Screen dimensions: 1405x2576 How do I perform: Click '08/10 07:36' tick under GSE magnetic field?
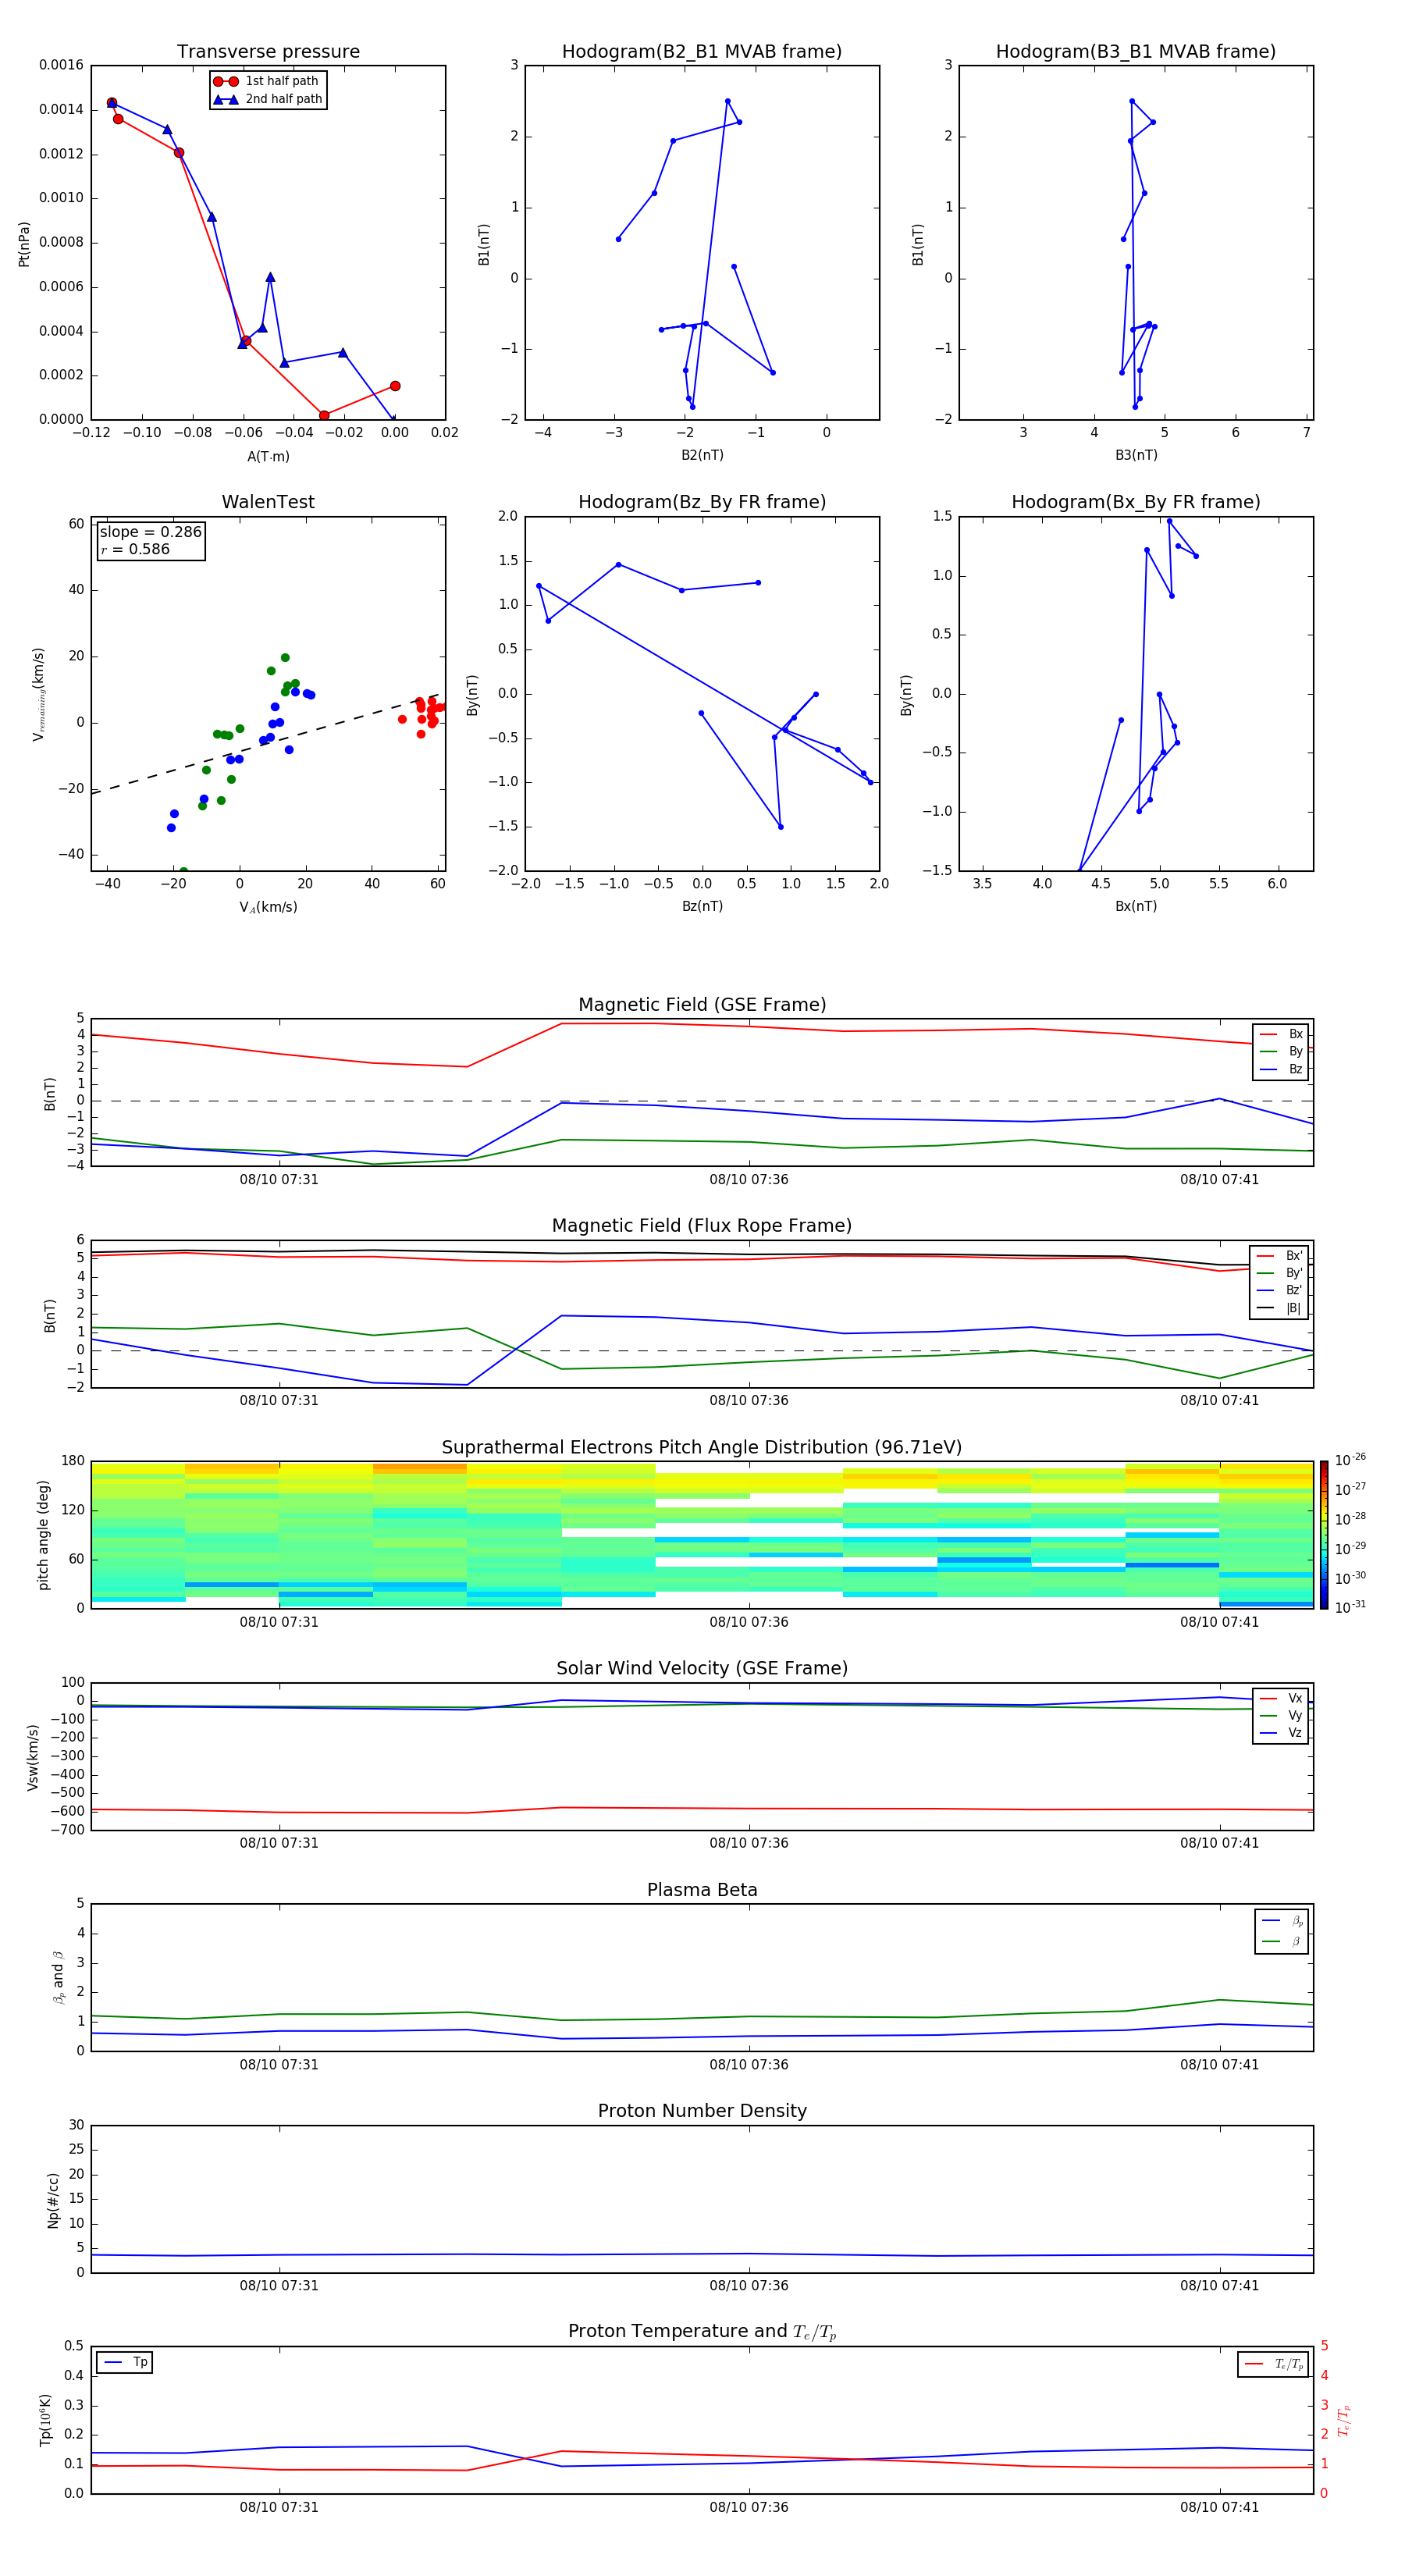(749, 1180)
